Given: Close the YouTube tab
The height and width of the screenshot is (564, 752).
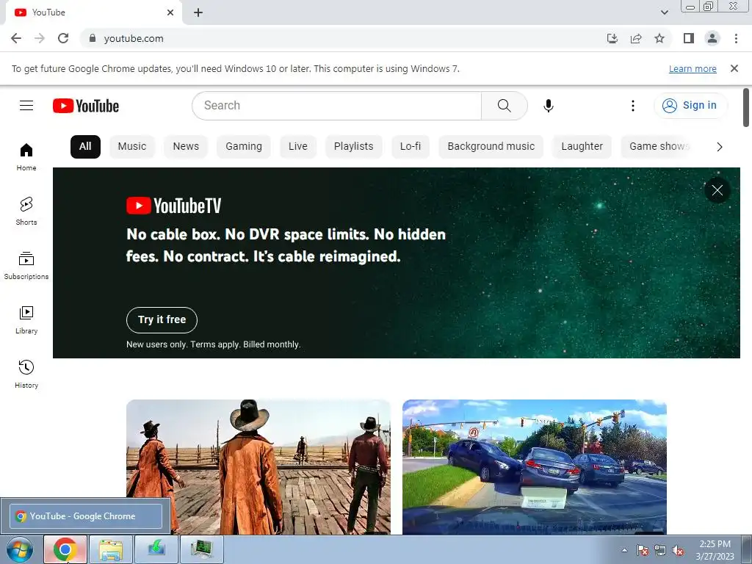Looking at the screenshot, I should (x=170, y=12).
